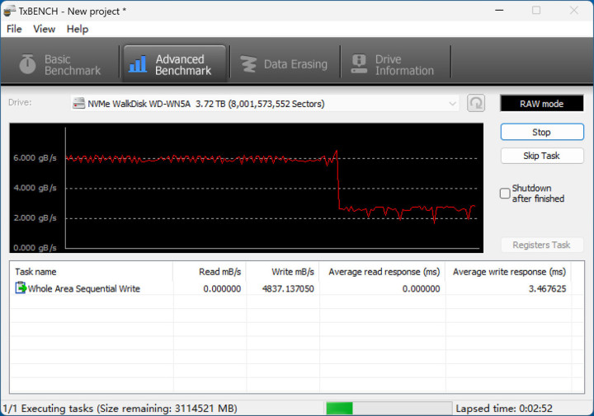The image size is (594, 416).
Task: Click the 6.000 gB/s axis label
Action: pos(35,157)
